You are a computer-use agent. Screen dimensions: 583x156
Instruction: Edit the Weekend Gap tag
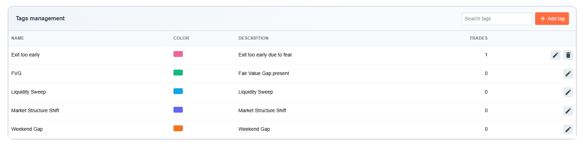pyautogui.click(x=568, y=129)
